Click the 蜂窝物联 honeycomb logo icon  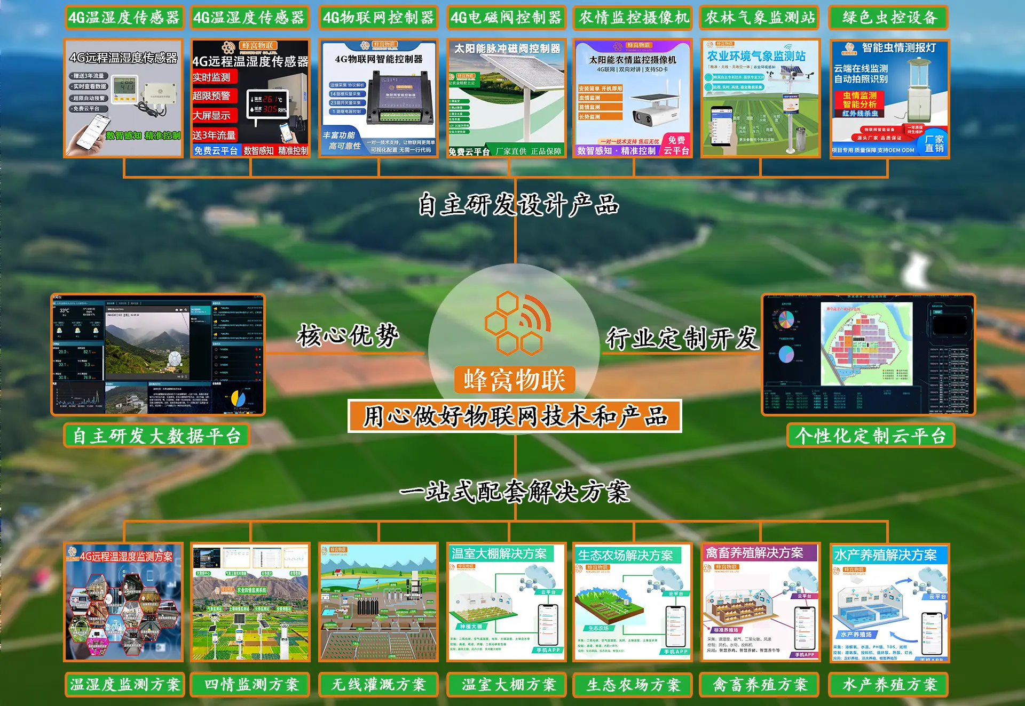click(517, 323)
